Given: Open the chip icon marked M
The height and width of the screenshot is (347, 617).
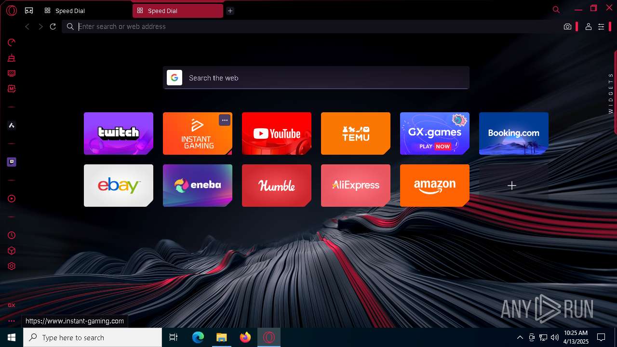Looking at the screenshot, I should [x=12, y=89].
